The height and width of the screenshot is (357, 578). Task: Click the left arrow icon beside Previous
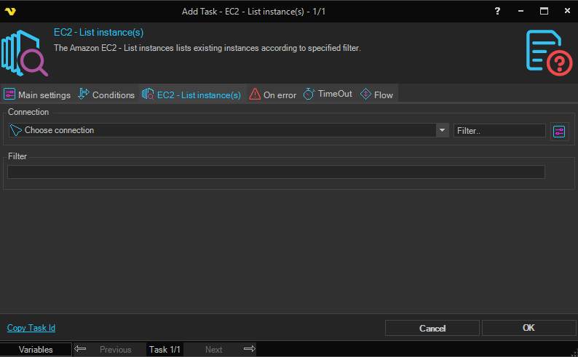(80, 350)
